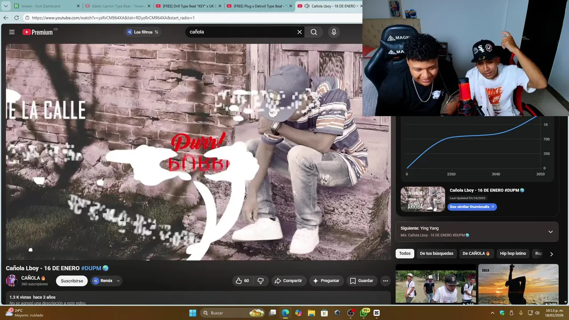Open Microsoft Store from taskbar
This screenshot has height=320, width=569.
pos(325,313)
